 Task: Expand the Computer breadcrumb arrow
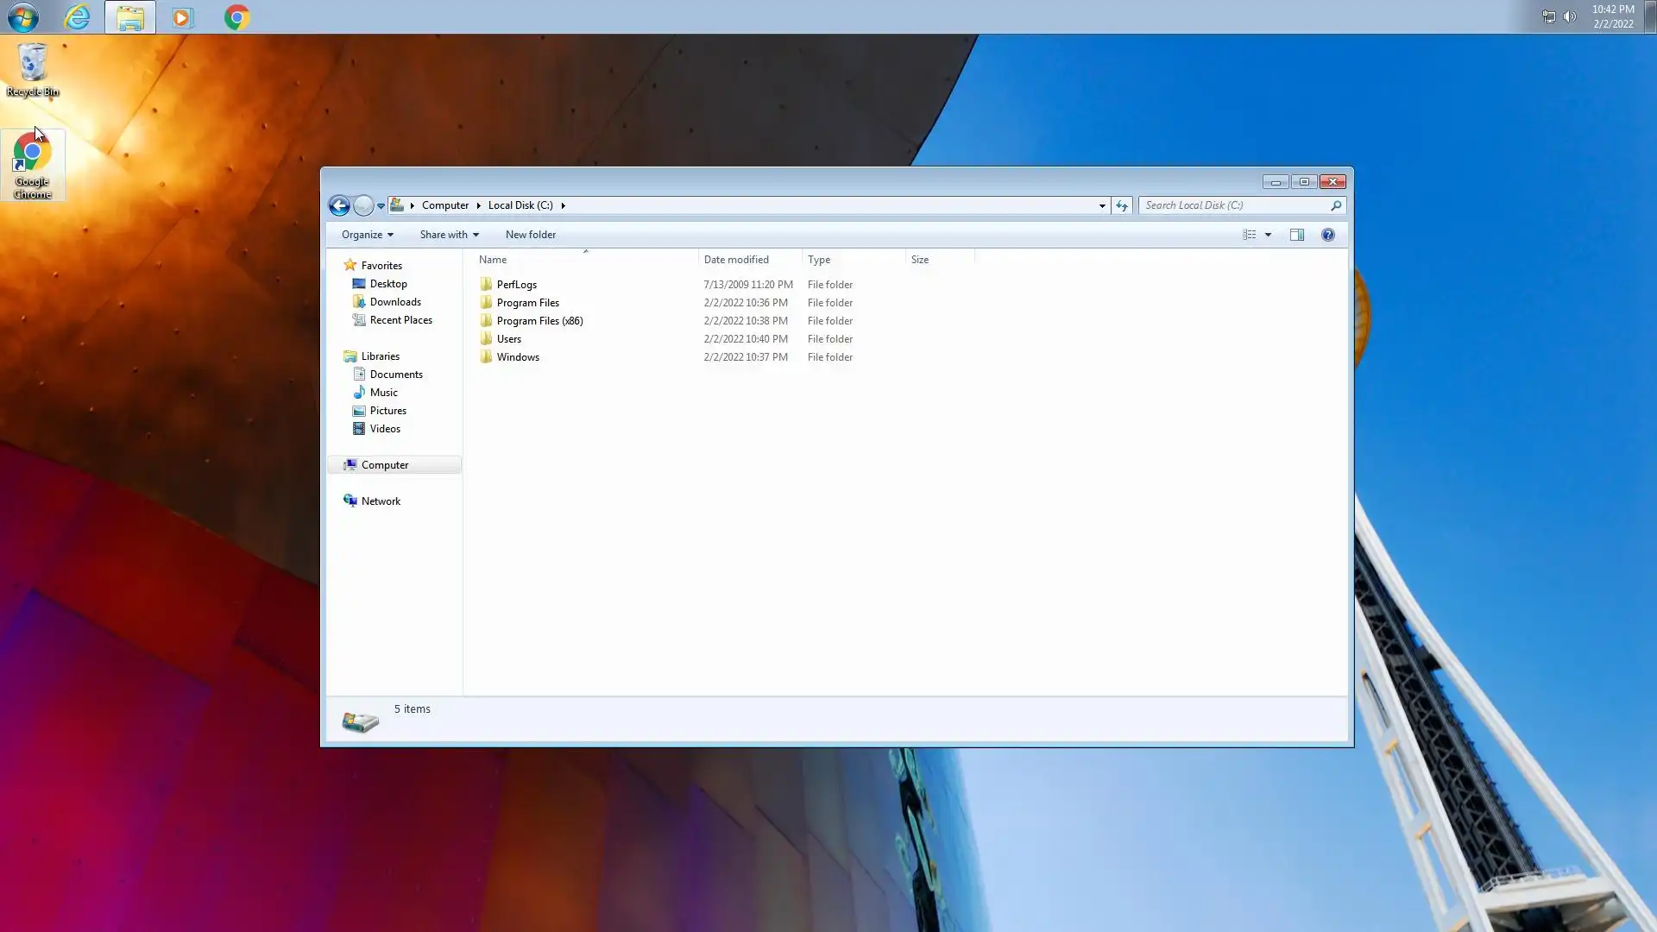coord(478,205)
